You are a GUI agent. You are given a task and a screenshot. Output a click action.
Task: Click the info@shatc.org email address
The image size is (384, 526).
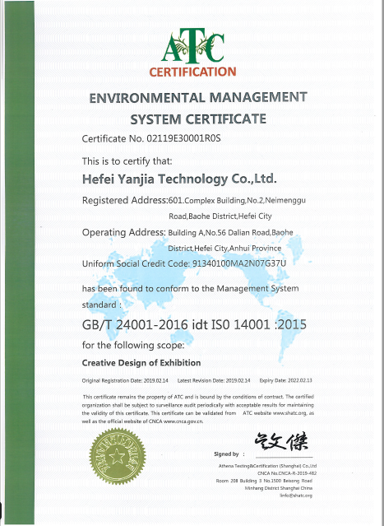[296, 496]
